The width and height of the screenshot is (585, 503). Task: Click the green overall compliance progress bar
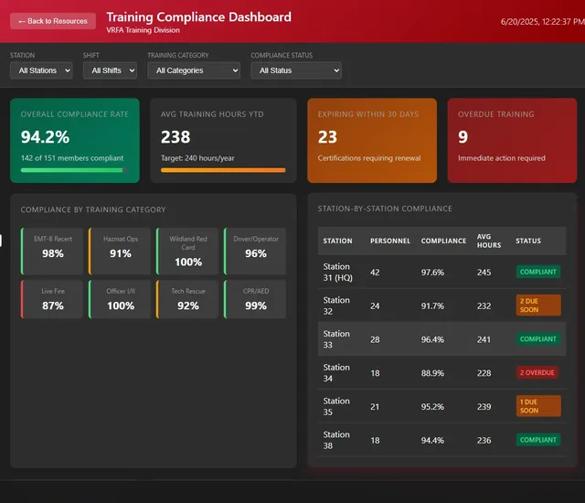(75, 170)
